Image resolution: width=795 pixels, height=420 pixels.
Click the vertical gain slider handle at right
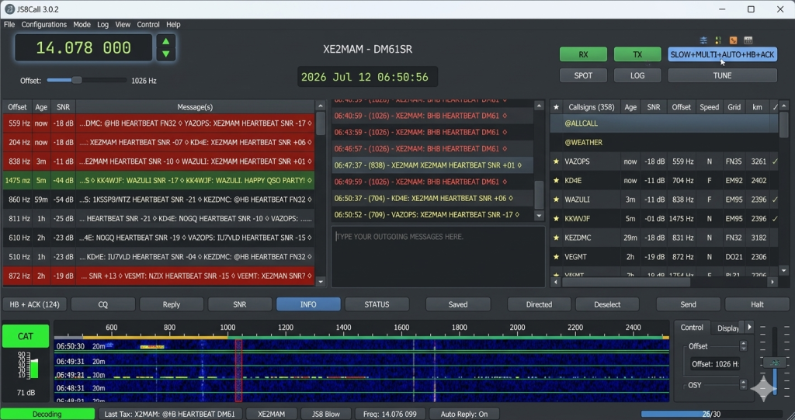775,363
